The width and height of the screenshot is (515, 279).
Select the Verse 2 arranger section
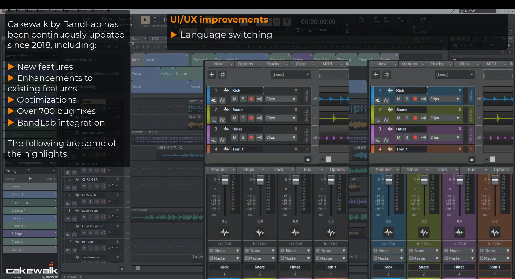tap(30, 218)
